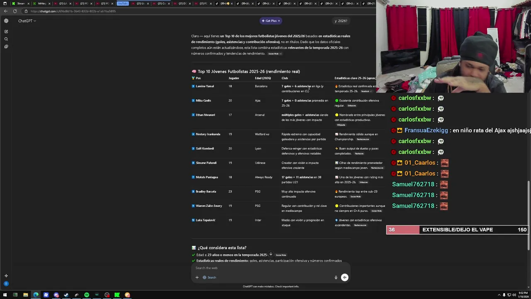Click the Get Plus upgrade button
This screenshot has width=531, height=299.
[x=269, y=21]
